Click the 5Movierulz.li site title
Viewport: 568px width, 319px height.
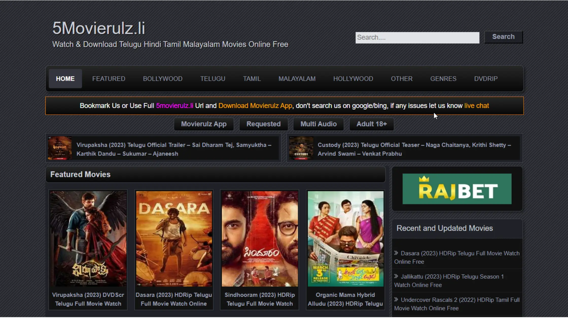[x=99, y=28]
